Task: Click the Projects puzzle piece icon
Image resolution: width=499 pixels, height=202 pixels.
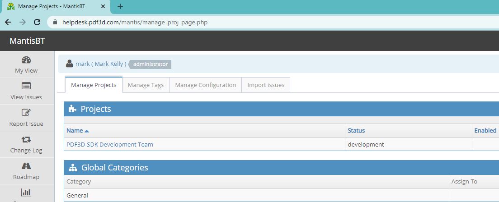Action: pyautogui.click(x=72, y=109)
